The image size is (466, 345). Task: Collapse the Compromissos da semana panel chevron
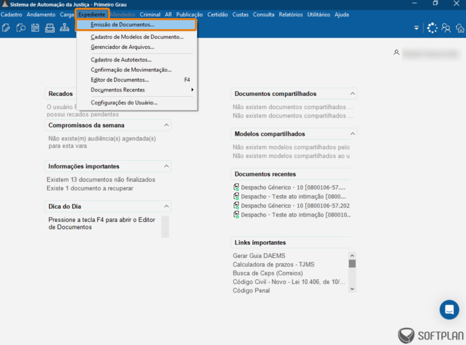(x=166, y=125)
